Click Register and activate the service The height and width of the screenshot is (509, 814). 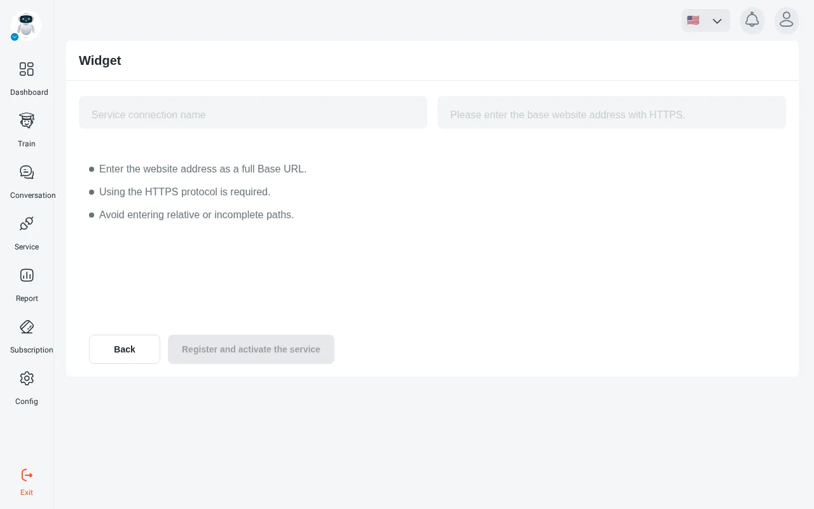(251, 349)
